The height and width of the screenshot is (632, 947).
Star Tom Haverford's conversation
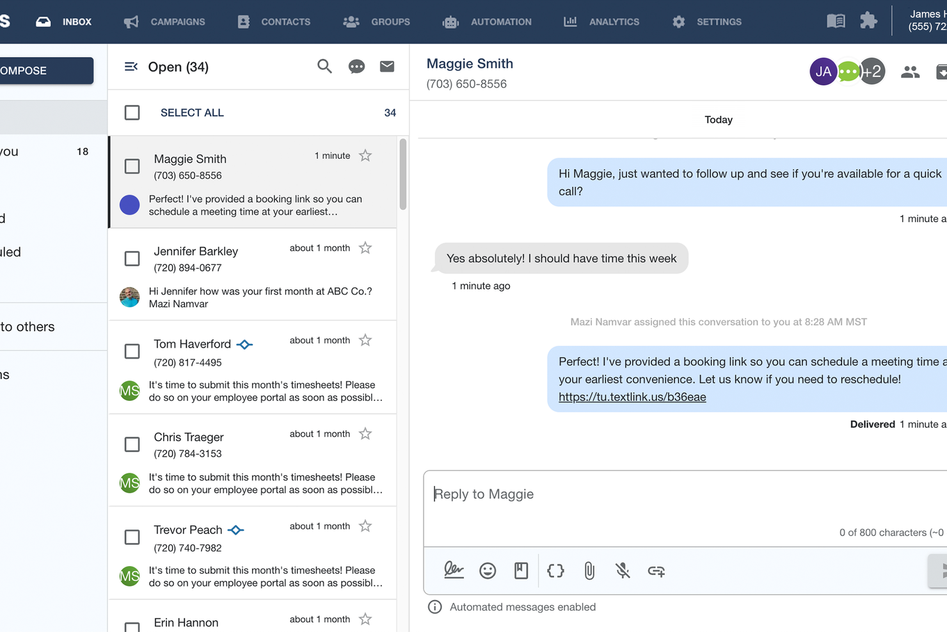pyautogui.click(x=365, y=340)
